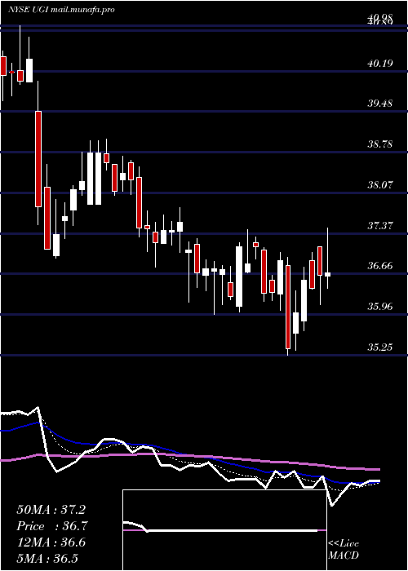Screen dimensions: 408x571
Task: Click the 38.07 price level label
Action: pos(380,184)
